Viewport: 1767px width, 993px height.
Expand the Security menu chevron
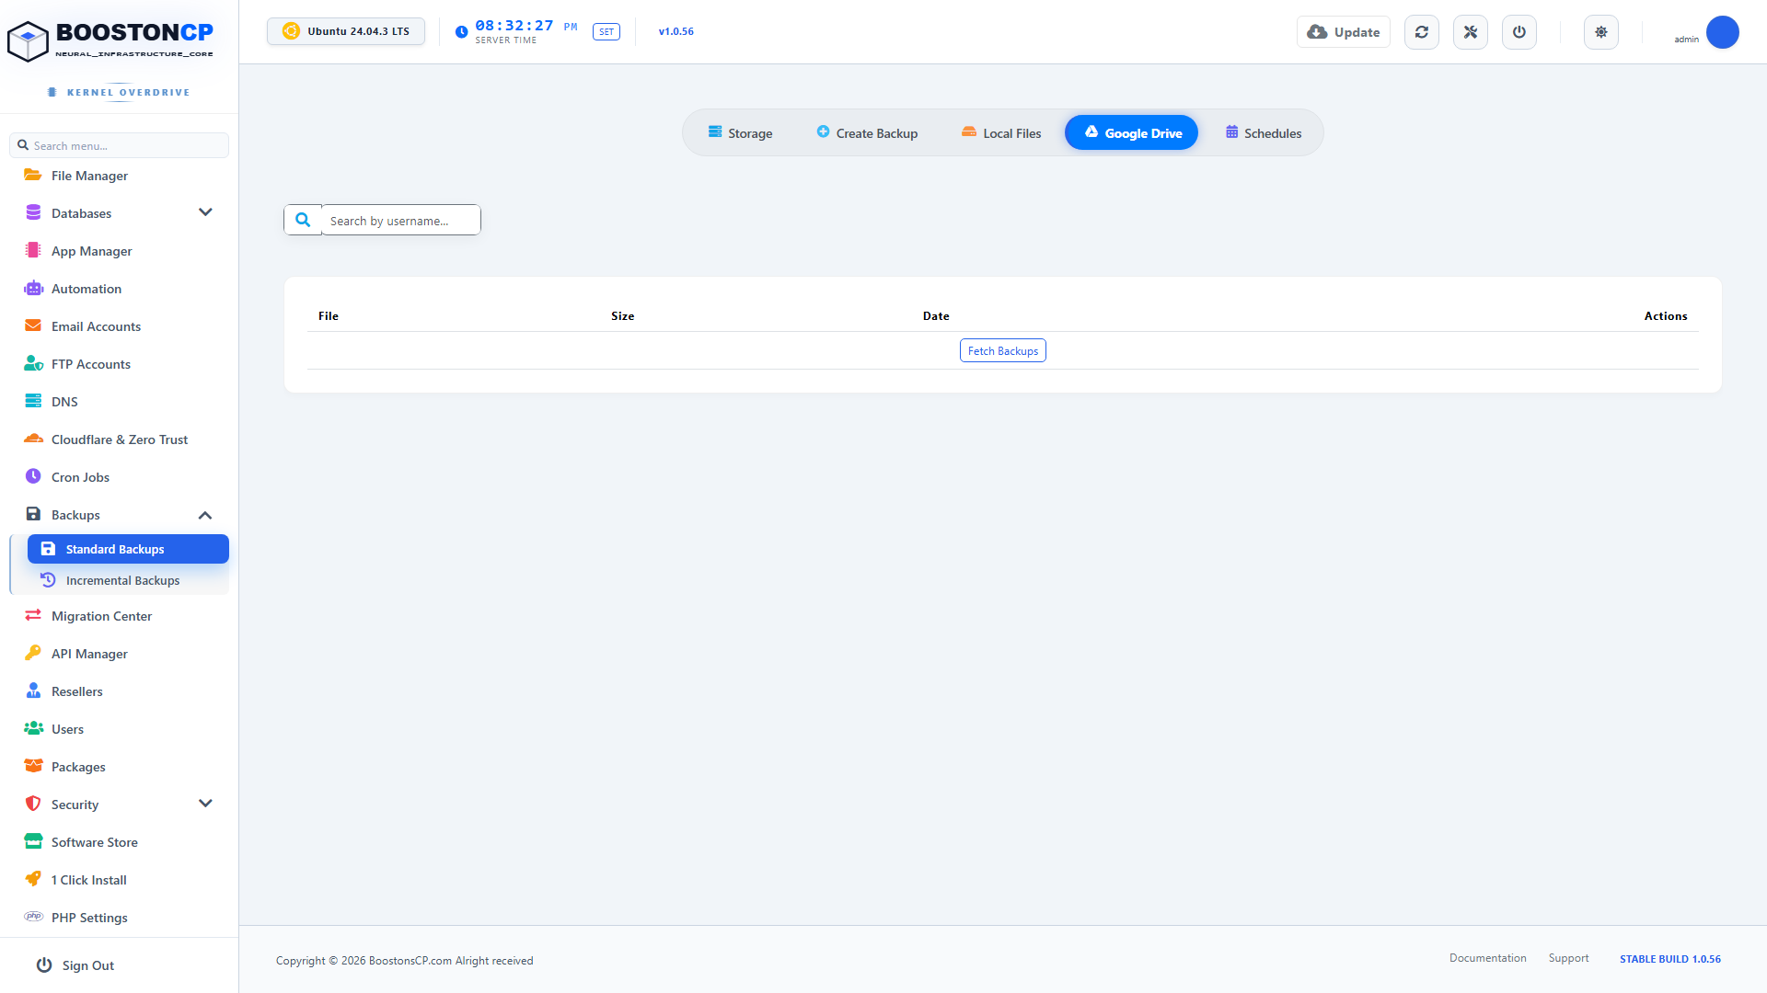click(x=205, y=804)
